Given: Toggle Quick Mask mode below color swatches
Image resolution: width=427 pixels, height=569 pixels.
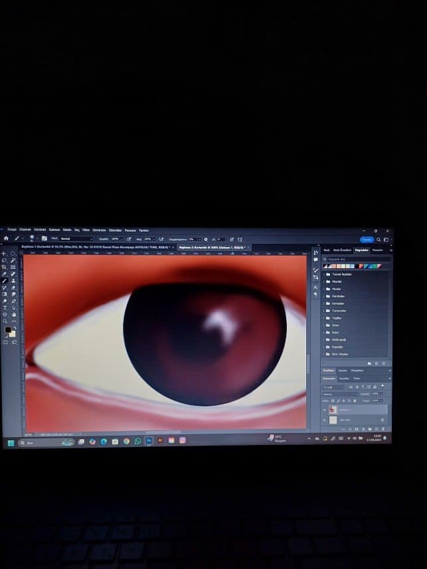Looking at the screenshot, I should (x=5, y=343).
